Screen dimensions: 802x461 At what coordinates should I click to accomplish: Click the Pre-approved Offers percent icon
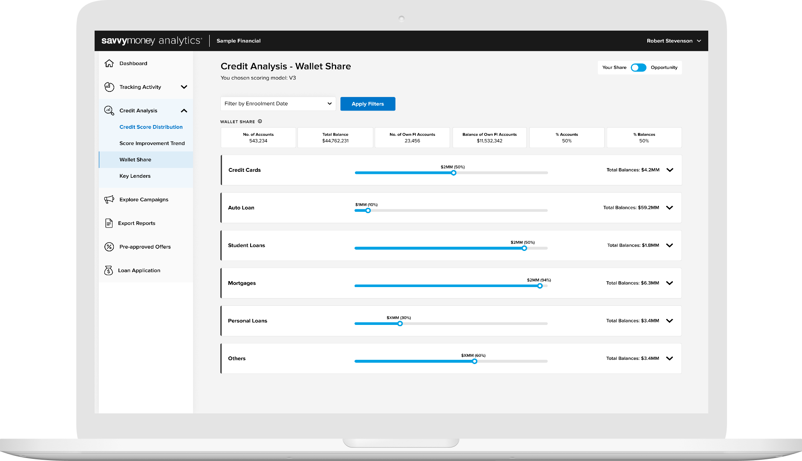coord(109,247)
